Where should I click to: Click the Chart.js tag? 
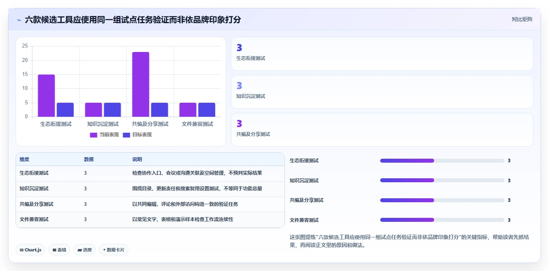click(x=30, y=250)
